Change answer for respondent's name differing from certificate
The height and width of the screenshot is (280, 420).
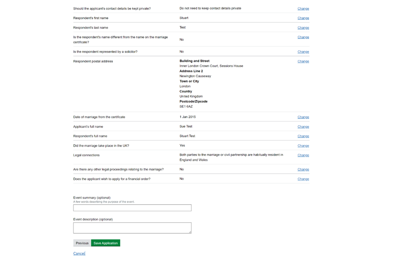[x=303, y=38]
